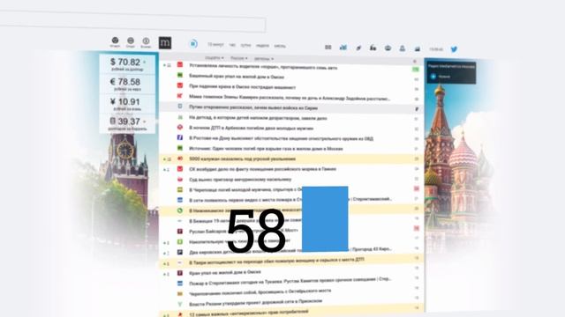Open the yellow headline '5000 калужан оказались под угрозой увольнения'
Viewport: 565px width, 317px height.
click(x=242, y=158)
